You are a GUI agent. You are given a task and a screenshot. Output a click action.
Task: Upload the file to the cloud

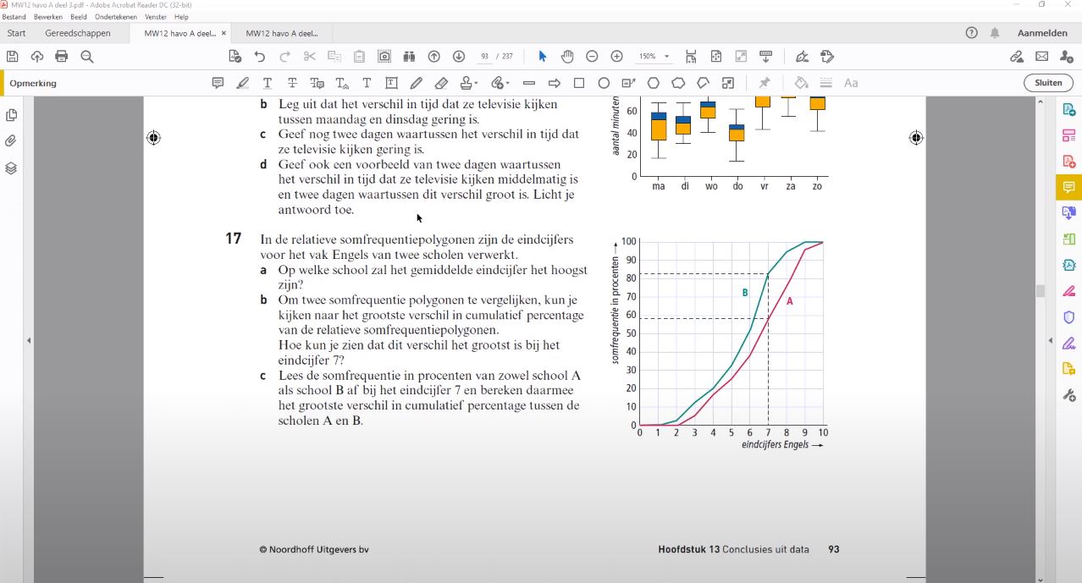point(36,56)
